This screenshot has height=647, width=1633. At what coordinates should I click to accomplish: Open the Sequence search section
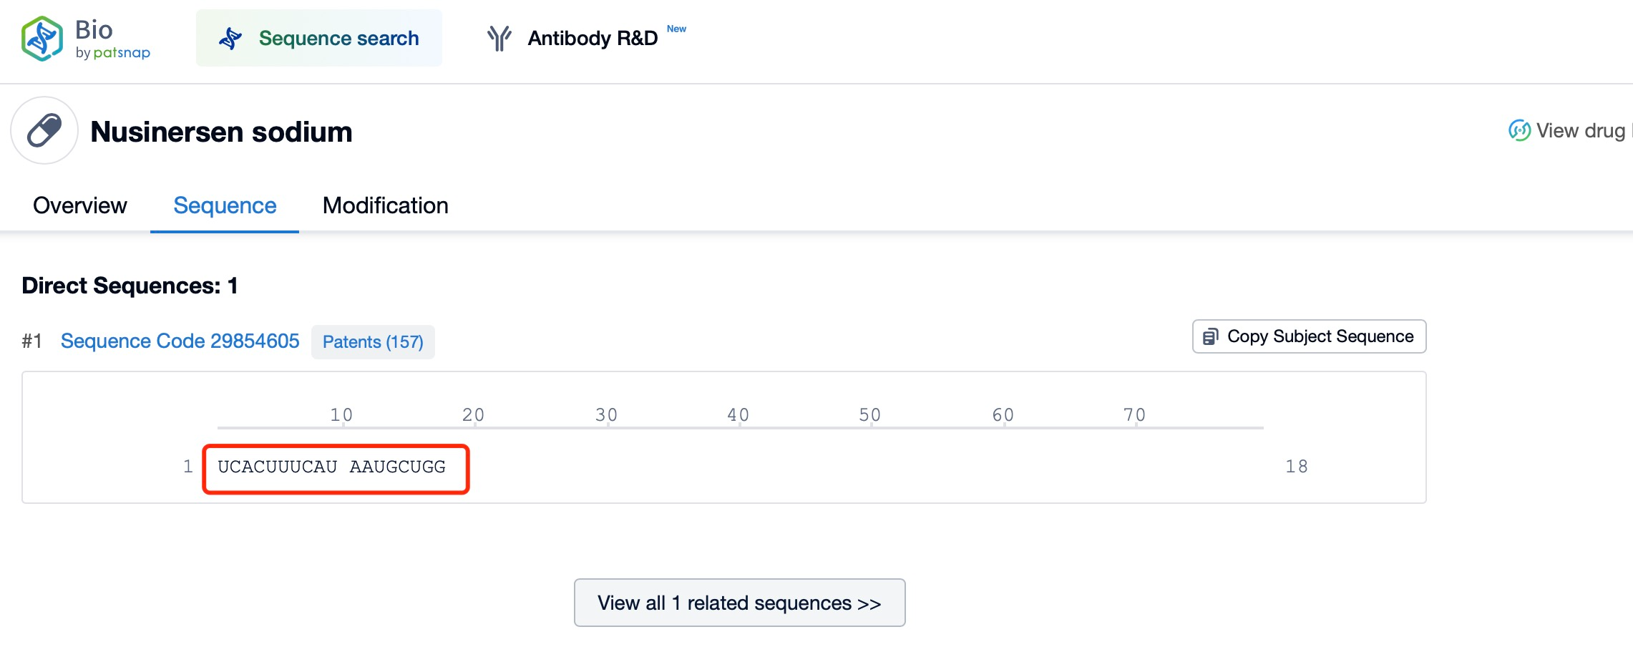(x=338, y=38)
